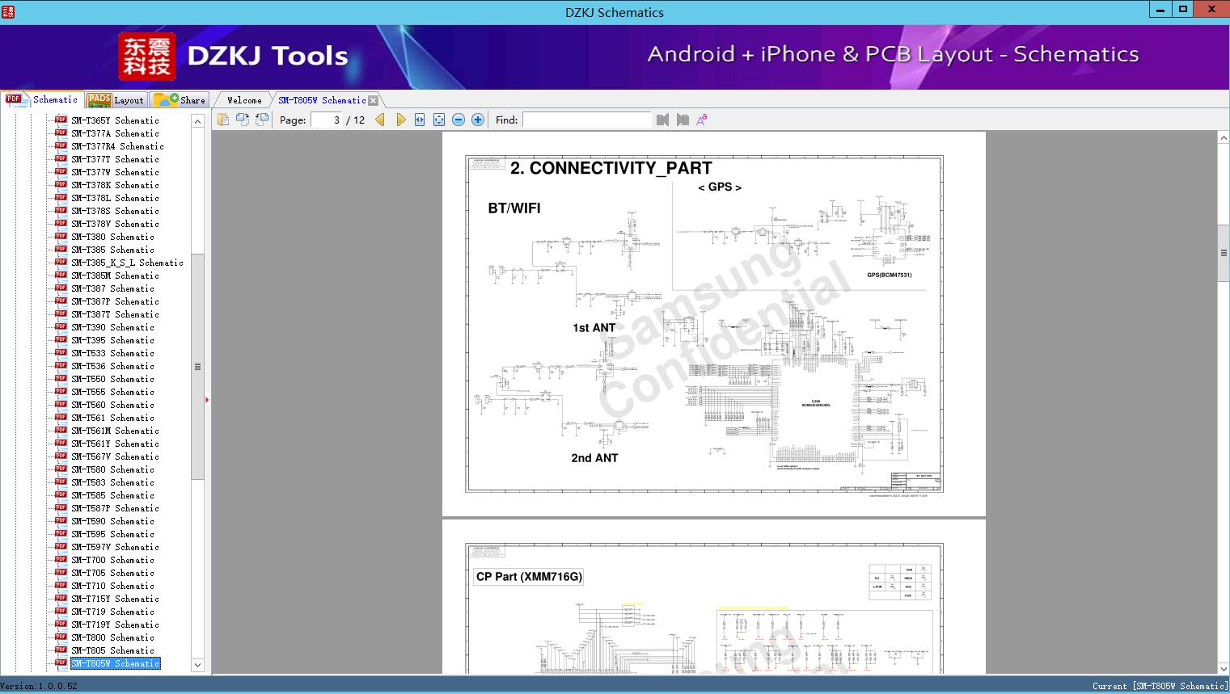The width and height of the screenshot is (1230, 694).
Task: Select SM-T560 Schematic
Action: [112, 405]
